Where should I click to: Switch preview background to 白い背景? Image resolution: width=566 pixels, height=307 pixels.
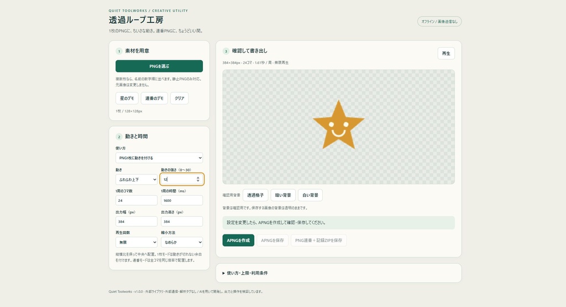[x=311, y=195]
